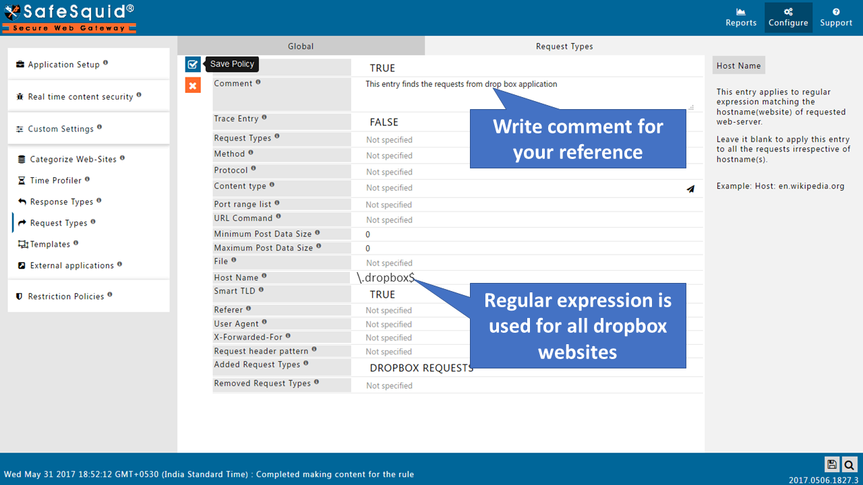The width and height of the screenshot is (863, 485).
Task: Click the search magnifier icon bottom right
Action: (x=849, y=464)
